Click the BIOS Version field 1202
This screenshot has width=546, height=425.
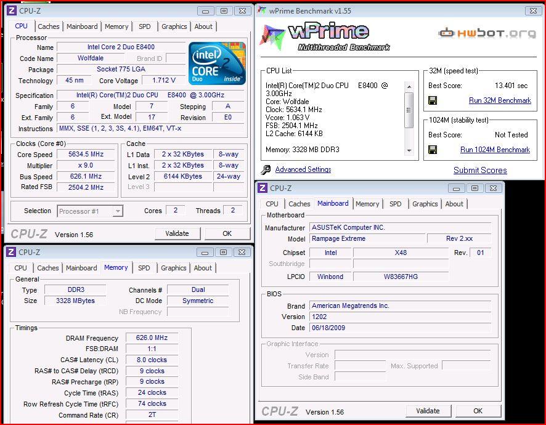(401, 317)
